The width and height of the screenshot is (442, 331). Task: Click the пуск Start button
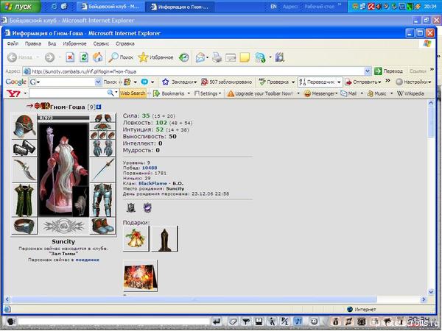pos(20,6)
